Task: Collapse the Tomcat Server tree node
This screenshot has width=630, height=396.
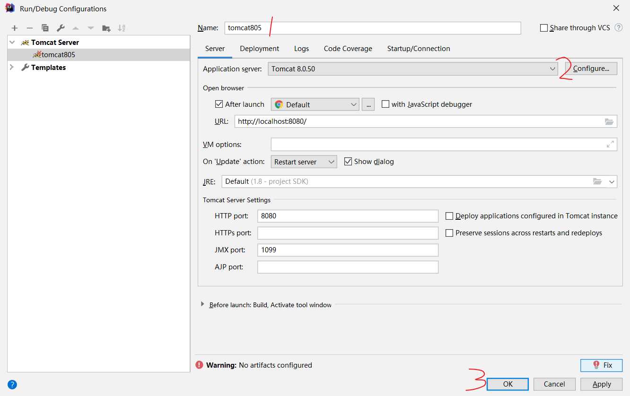Action: (12, 42)
